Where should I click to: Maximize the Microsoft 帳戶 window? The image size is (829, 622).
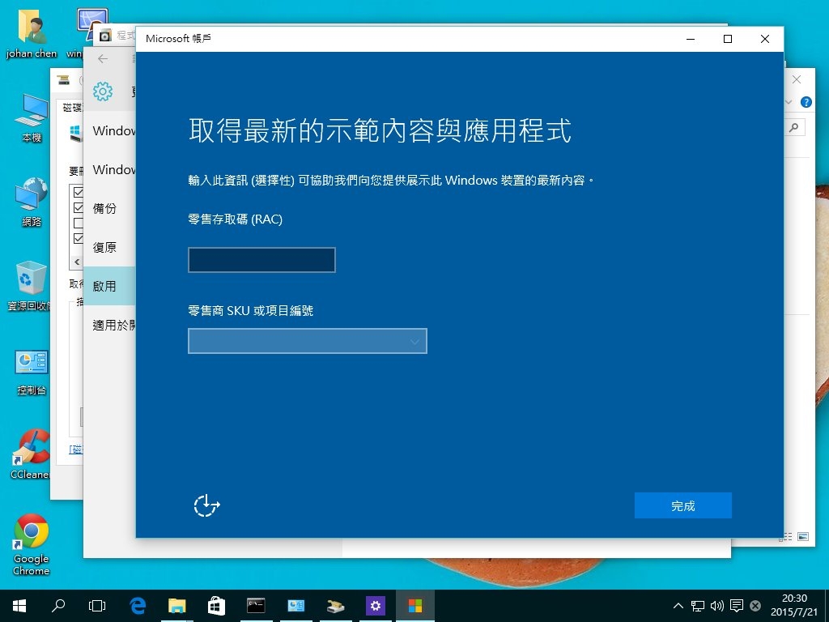pyautogui.click(x=728, y=39)
